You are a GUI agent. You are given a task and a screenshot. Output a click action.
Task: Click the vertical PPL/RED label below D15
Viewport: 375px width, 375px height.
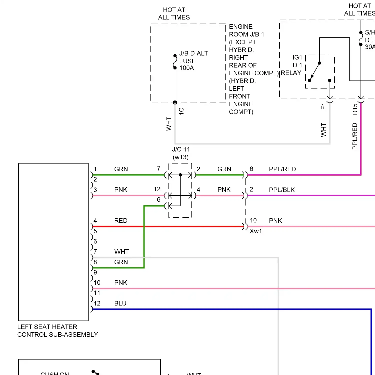[x=354, y=136]
